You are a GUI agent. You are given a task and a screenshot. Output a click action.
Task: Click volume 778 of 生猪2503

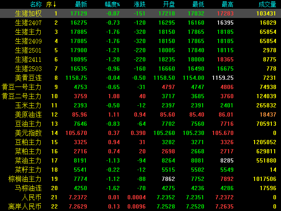(271, 69)
